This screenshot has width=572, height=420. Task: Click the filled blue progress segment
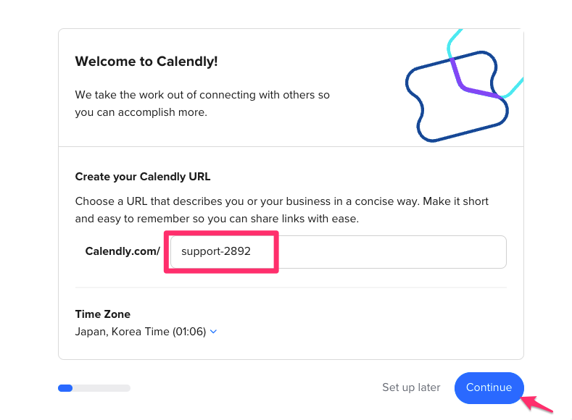[65, 388]
